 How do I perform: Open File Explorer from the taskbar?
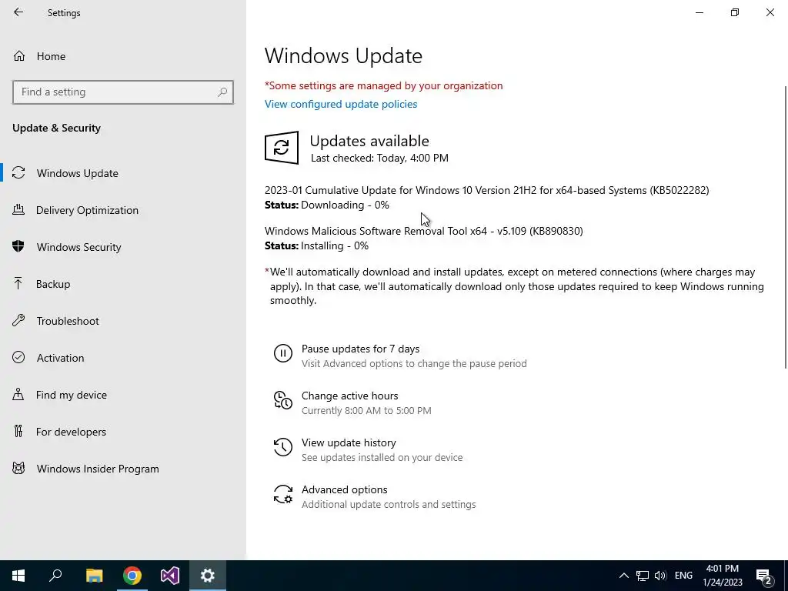coord(94,576)
